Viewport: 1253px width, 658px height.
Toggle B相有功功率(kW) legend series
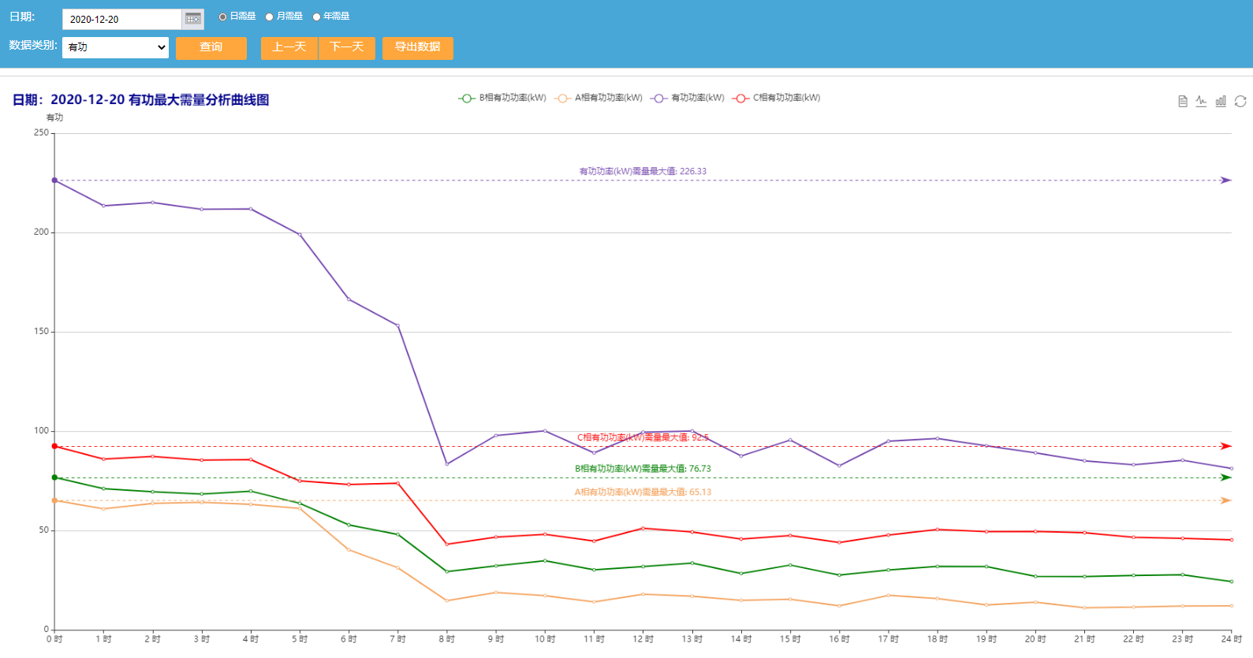click(502, 99)
